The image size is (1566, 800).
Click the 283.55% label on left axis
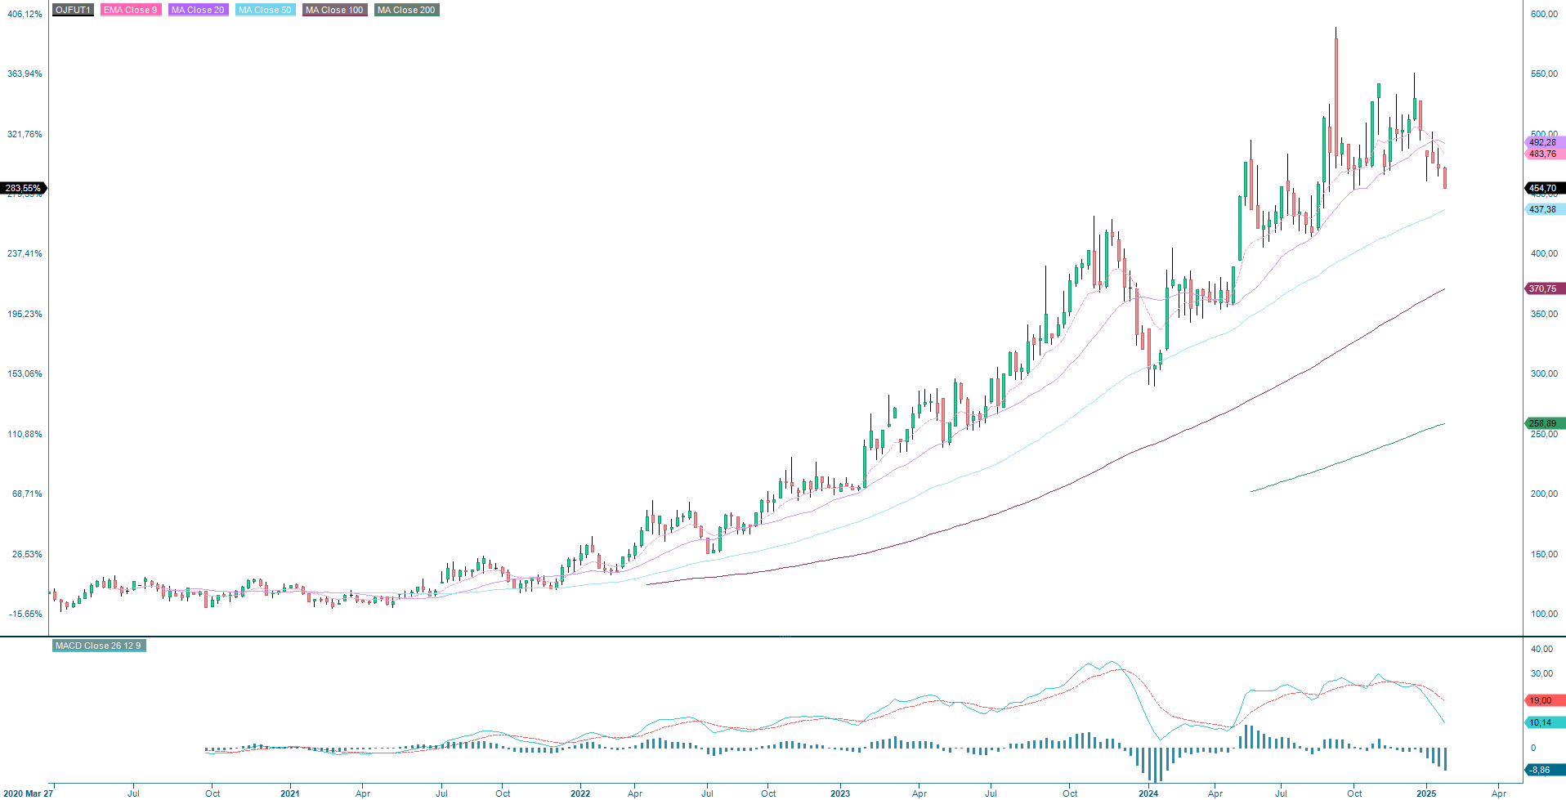[25, 188]
